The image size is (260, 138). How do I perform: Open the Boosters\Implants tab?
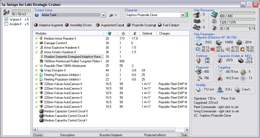[x=111, y=135]
